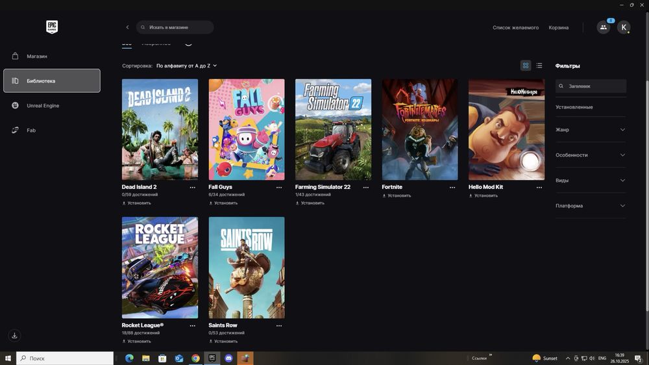
Task: Switch to list view
Action: click(x=539, y=66)
